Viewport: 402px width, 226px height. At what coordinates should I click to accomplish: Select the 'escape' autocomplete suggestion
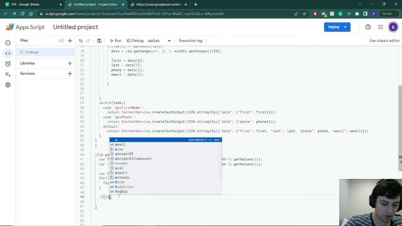coord(166,163)
